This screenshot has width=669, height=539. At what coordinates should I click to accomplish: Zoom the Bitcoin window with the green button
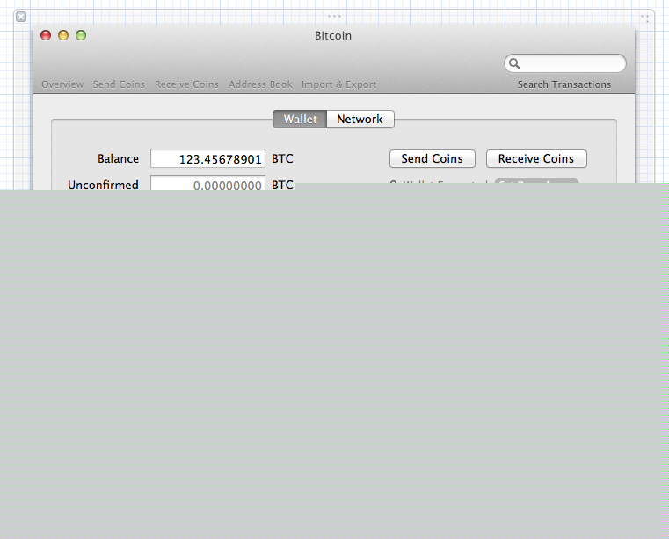[81, 35]
